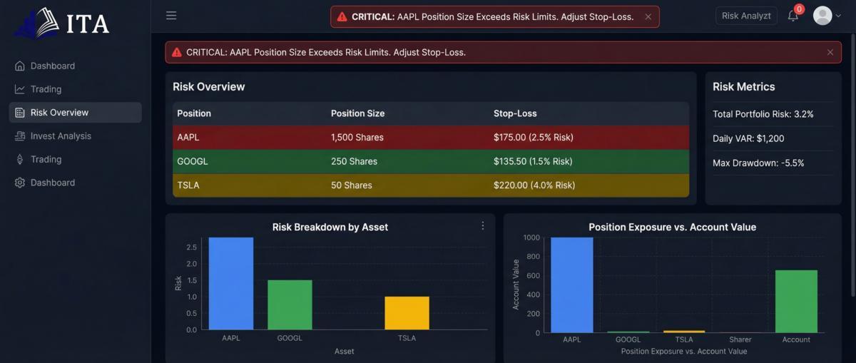Screen dimensions: 856x363
Task: Click notification badge showing 0
Action: [799, 9]
